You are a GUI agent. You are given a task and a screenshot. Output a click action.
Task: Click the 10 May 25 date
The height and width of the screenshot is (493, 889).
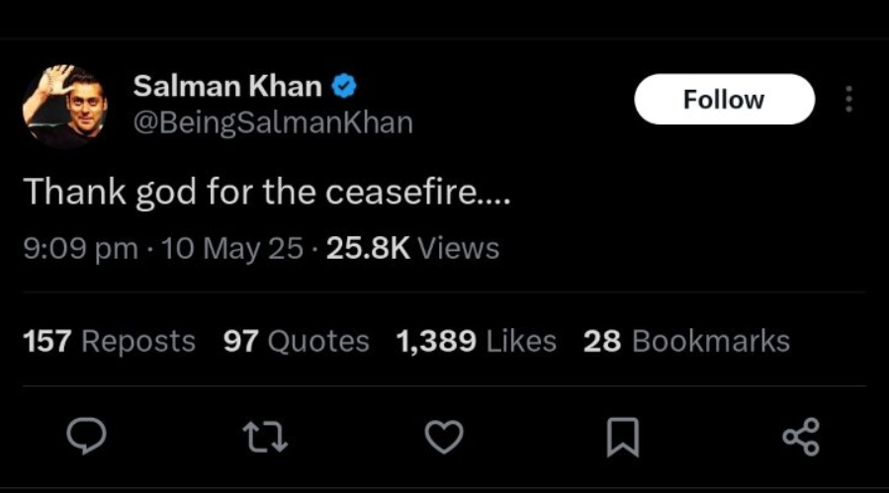click(232, 249)
